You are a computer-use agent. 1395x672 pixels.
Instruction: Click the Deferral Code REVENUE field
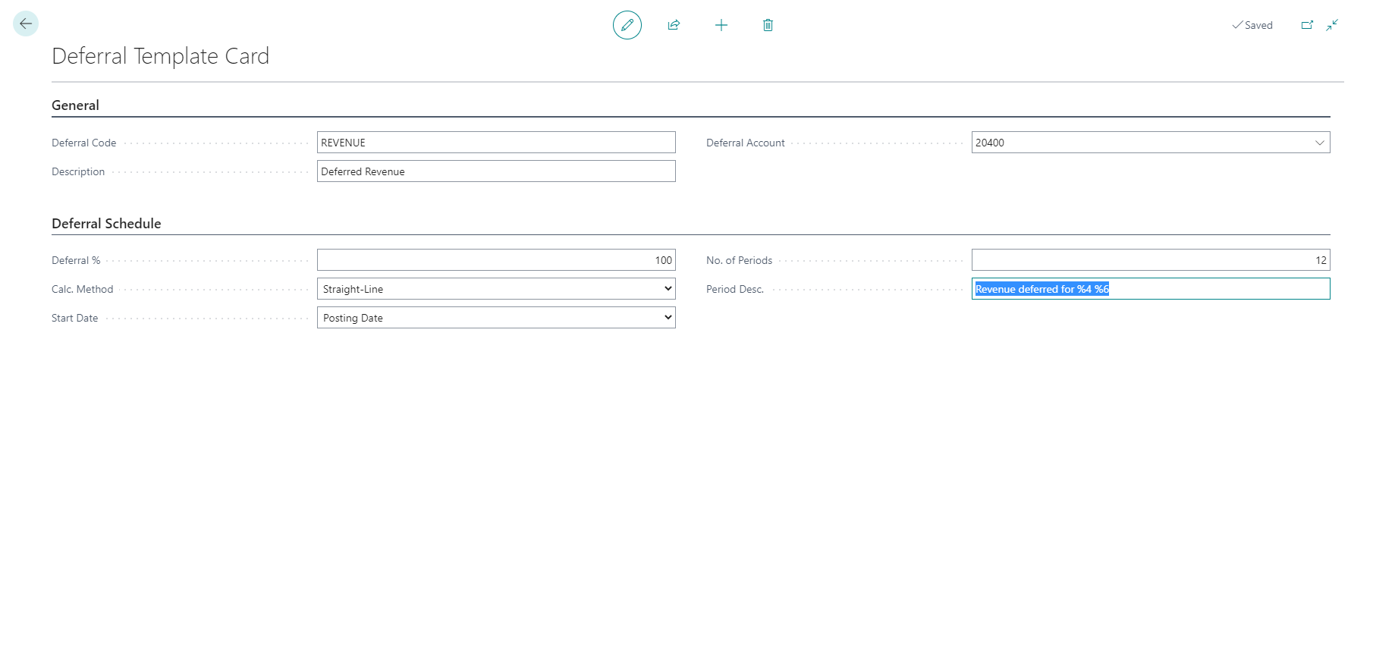[496, 143]
